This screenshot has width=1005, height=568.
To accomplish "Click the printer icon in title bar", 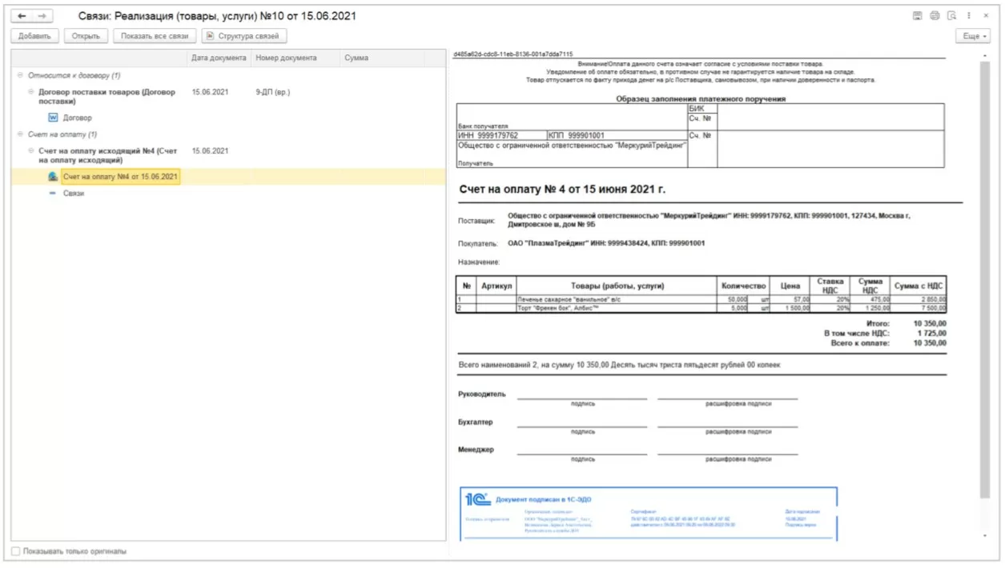I will (x=934, y=16).
